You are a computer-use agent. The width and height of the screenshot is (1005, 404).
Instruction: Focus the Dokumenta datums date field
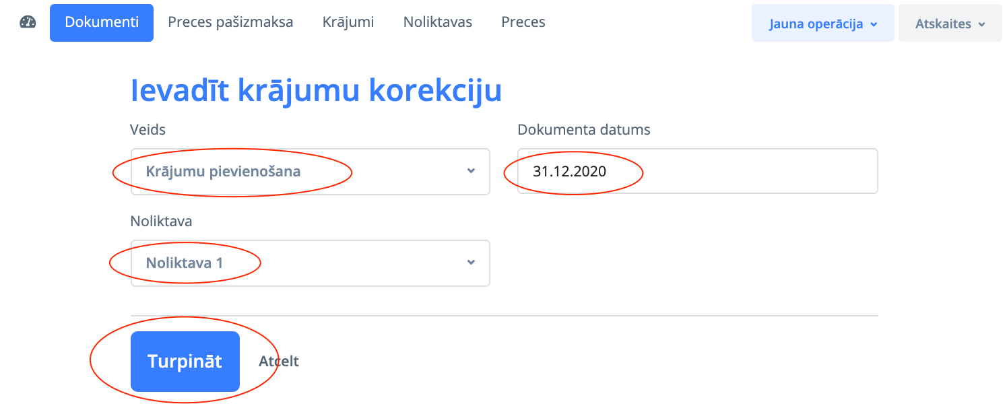697,172
